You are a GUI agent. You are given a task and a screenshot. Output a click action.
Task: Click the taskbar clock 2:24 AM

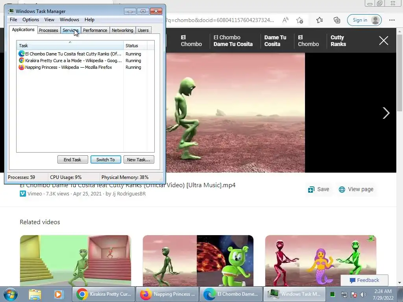pyautogui.click(x=383, y=294)
